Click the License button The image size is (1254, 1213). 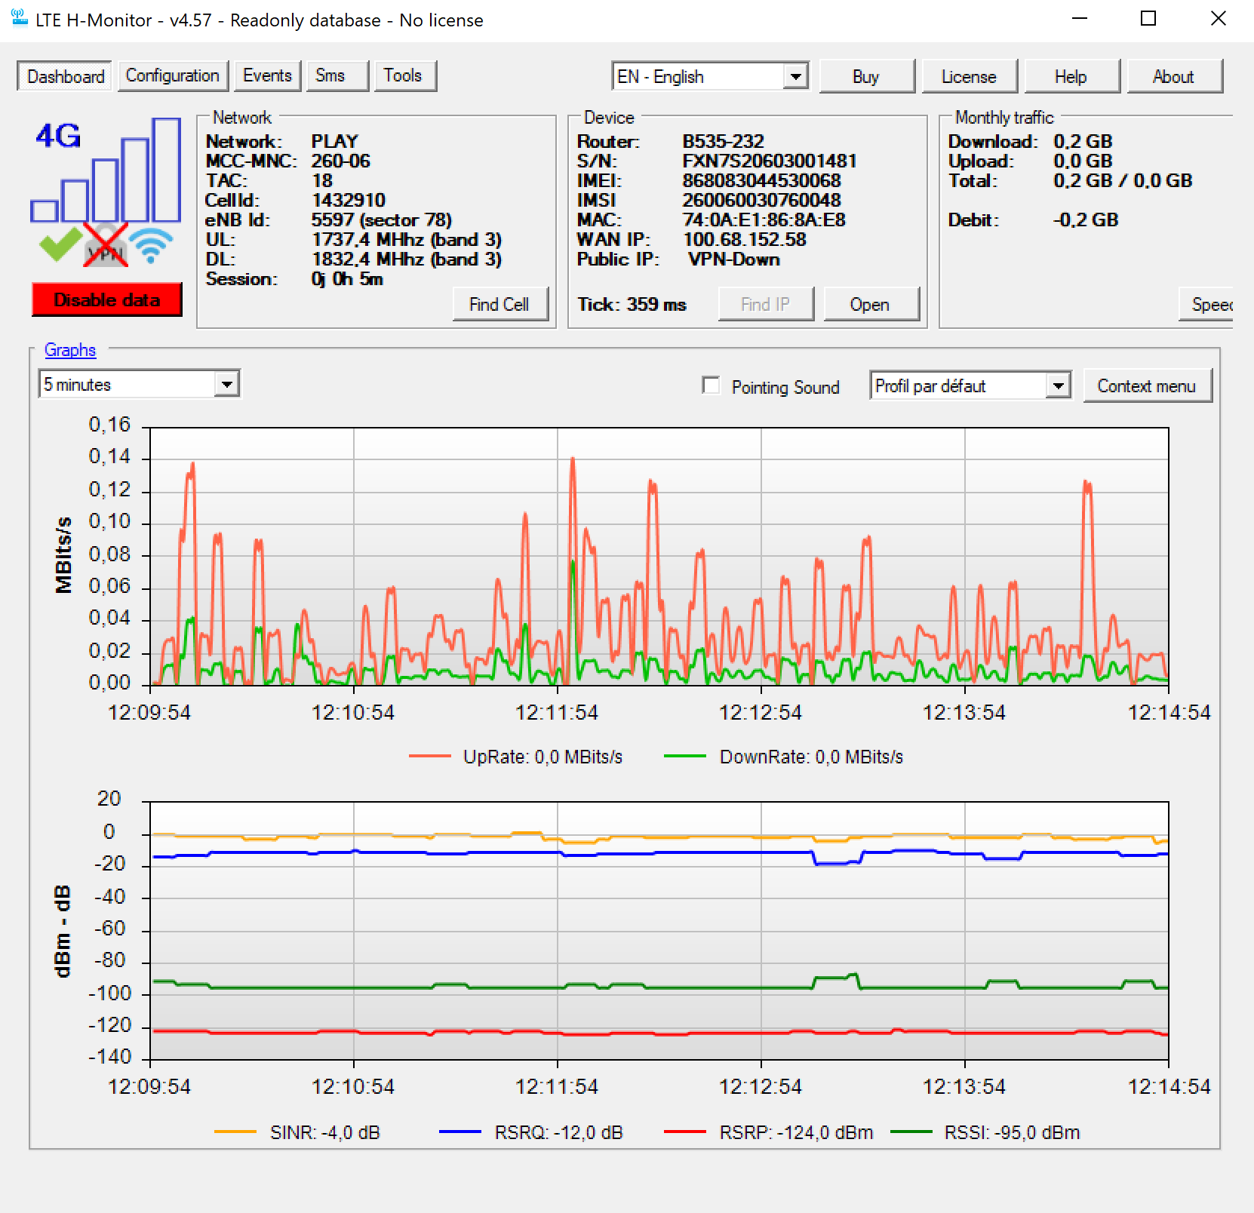click(x=970, y=76)
